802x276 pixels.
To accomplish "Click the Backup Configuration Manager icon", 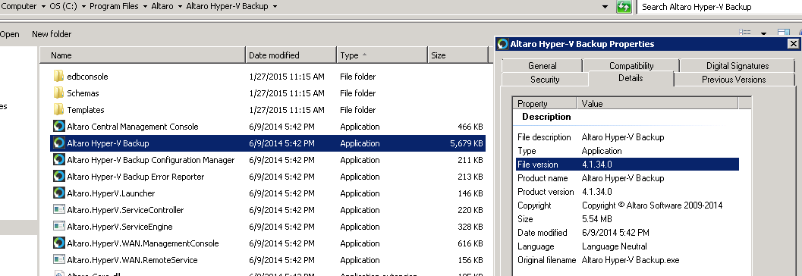I will coord(59,160).
